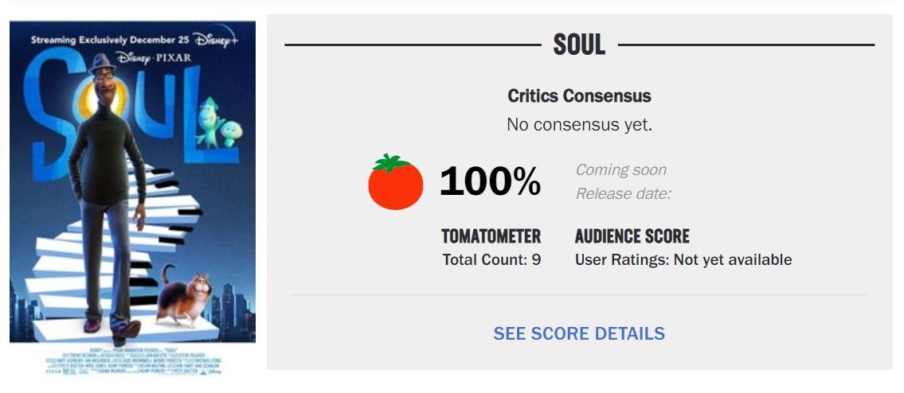Select the AUDIENCE SCORE label

pos(632,236)
